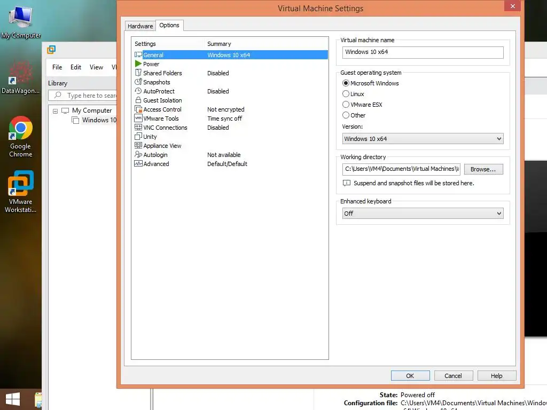The height and width of the screenshot is (410, 547).
Task: Open the Edit menu in VMware
Action: [76, 67]
